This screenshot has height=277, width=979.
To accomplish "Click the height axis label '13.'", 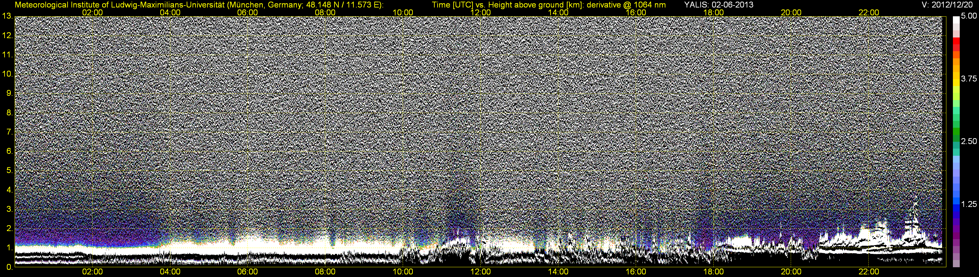I will pyautogui.click(x=8, y=16).
